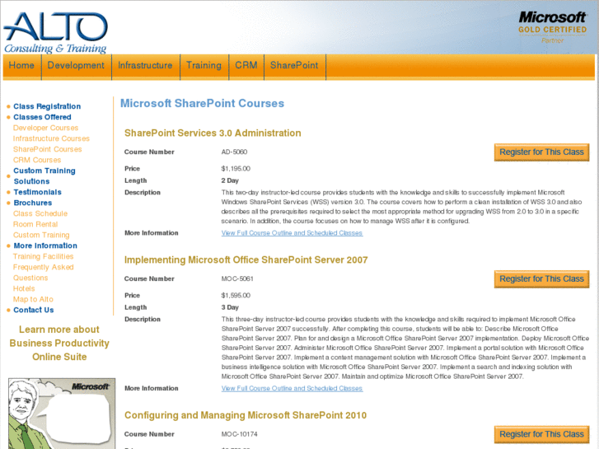Select the 3 Day length value
599x449 pixels.
click(x=230, y=307)
